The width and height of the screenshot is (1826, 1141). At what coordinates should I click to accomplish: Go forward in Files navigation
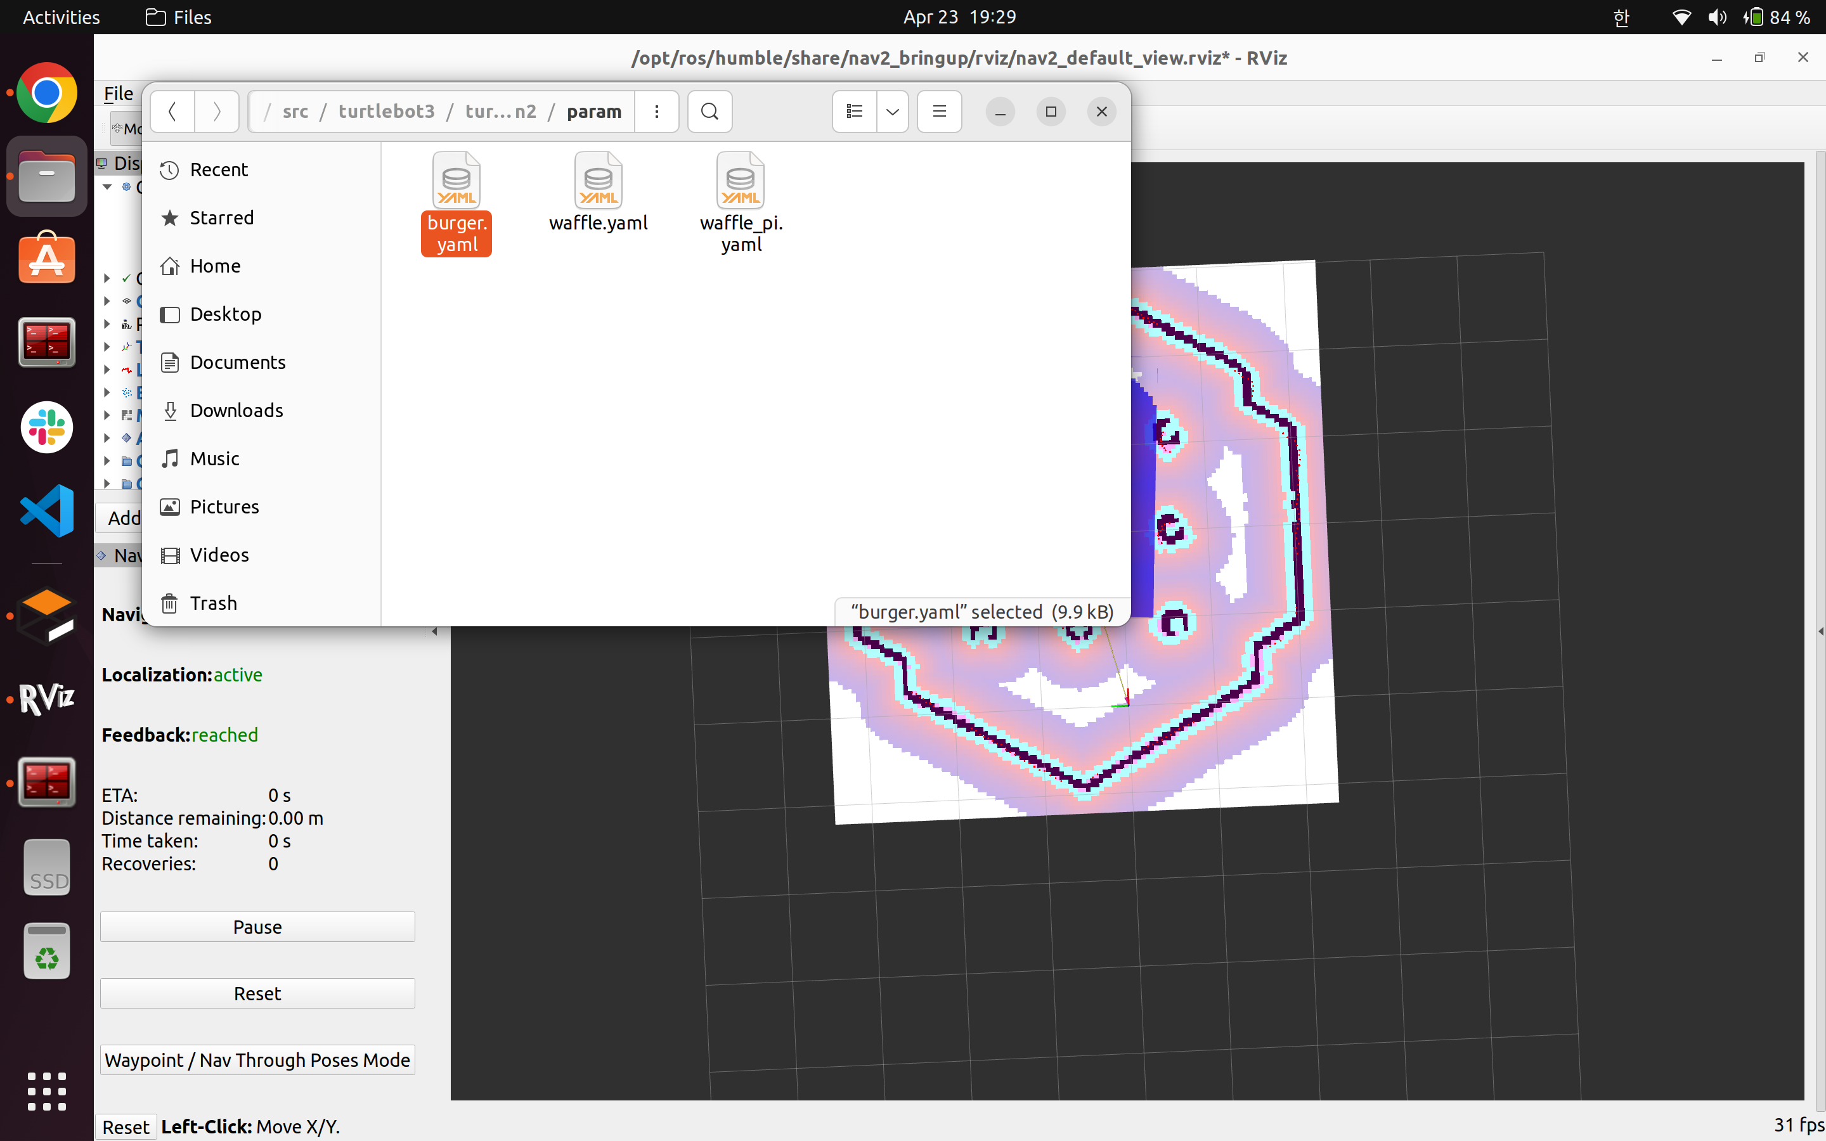(x=217, y=112)
